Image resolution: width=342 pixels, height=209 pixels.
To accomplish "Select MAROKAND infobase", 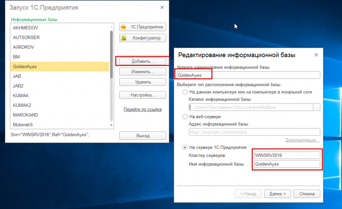I will coord(60,115).
